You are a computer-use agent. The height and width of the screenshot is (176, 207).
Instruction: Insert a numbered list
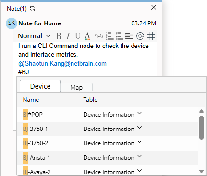tap(110, 36)
